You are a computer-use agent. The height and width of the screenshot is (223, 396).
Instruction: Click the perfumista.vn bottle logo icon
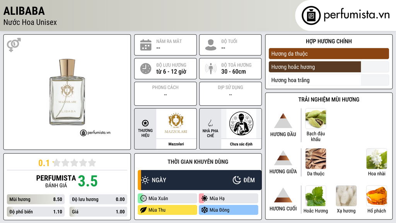tap(311, 15)
